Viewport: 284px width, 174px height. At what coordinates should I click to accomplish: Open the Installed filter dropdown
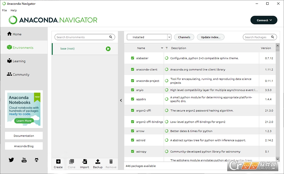149,37
